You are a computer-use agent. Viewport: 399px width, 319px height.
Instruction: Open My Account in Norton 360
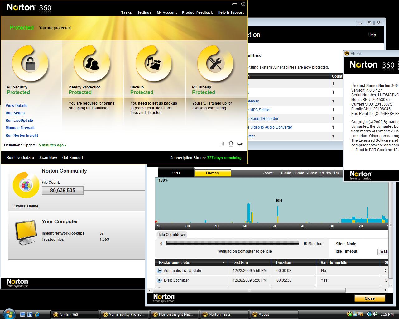(x=167, y=12)
